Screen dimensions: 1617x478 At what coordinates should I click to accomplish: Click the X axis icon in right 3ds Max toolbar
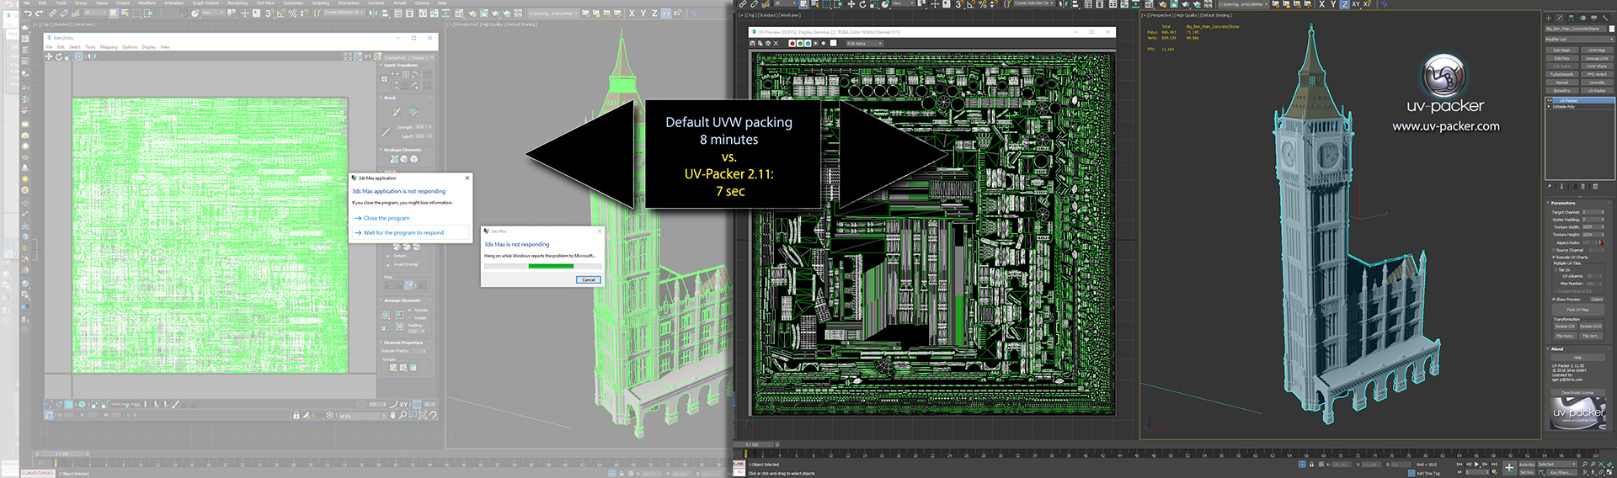[1322, 4]
